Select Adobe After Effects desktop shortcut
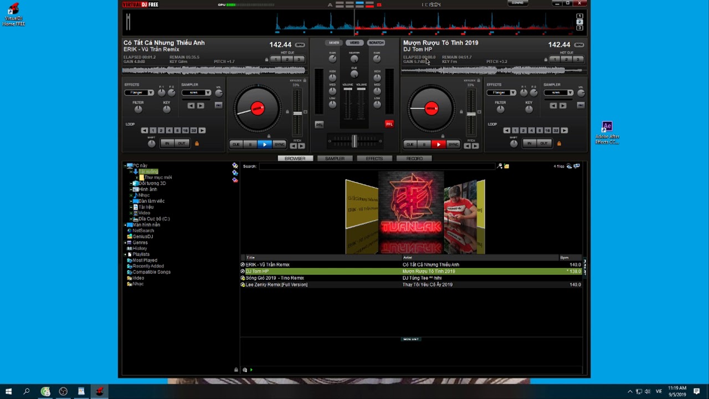 (x=607, y=133)
